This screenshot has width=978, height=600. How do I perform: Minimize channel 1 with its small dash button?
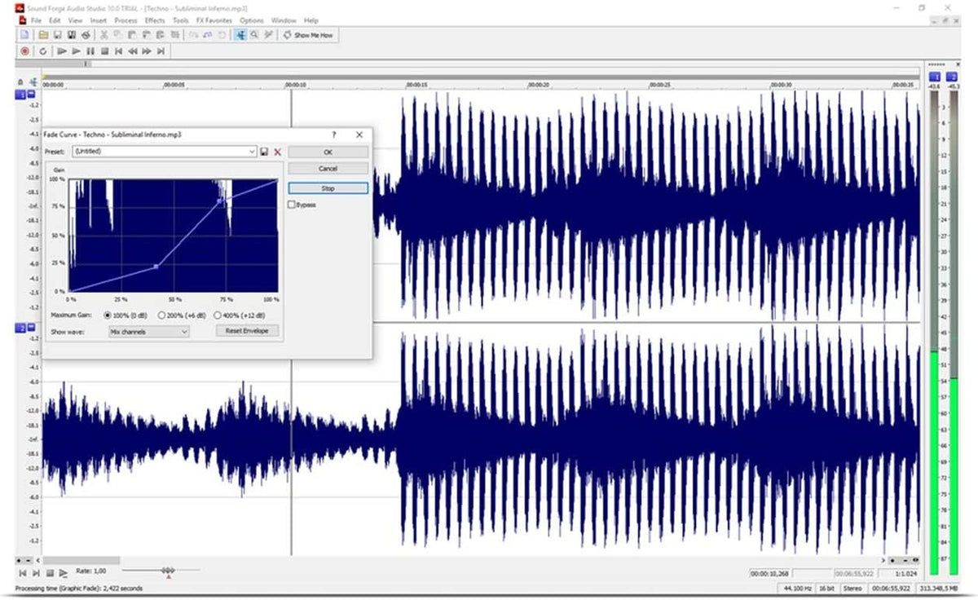31,95
